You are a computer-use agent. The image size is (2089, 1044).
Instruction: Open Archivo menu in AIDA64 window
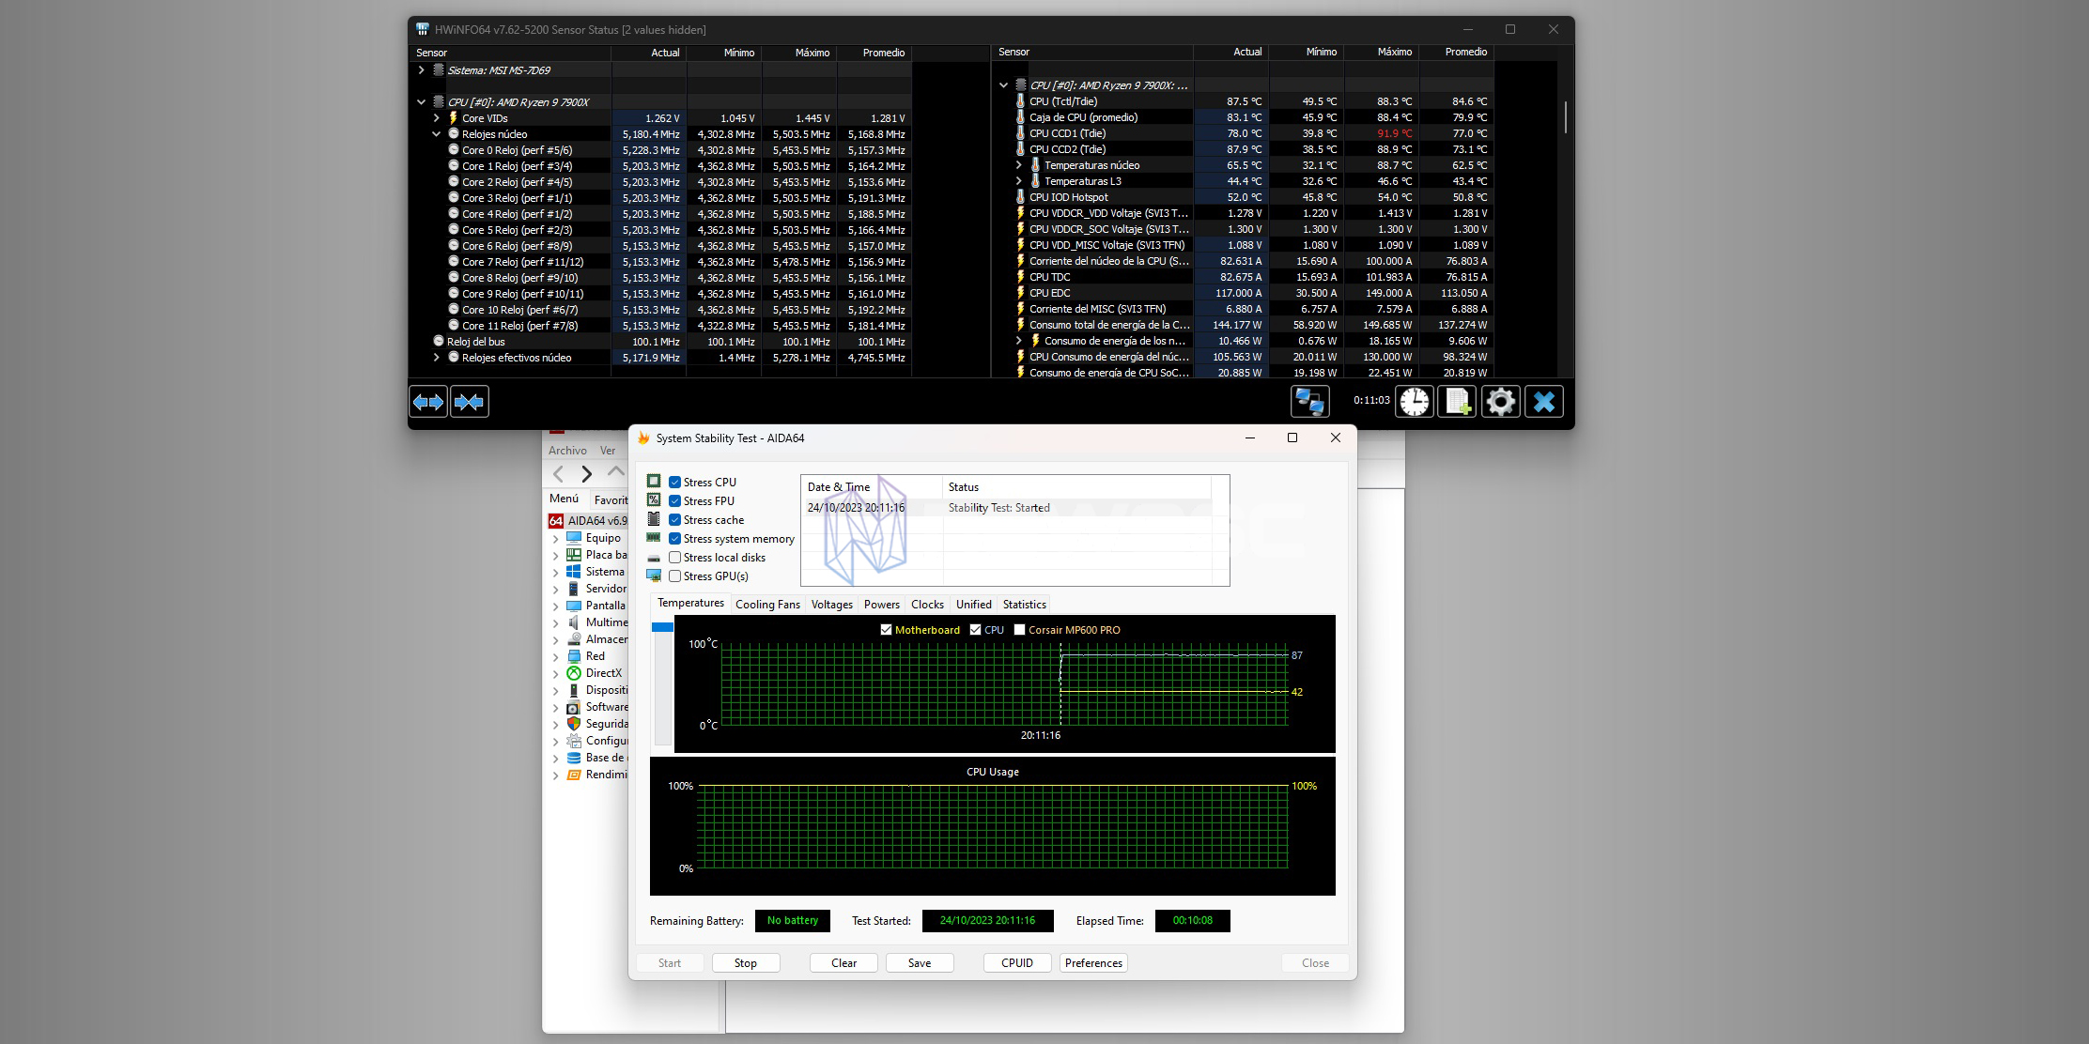[567, 451]
